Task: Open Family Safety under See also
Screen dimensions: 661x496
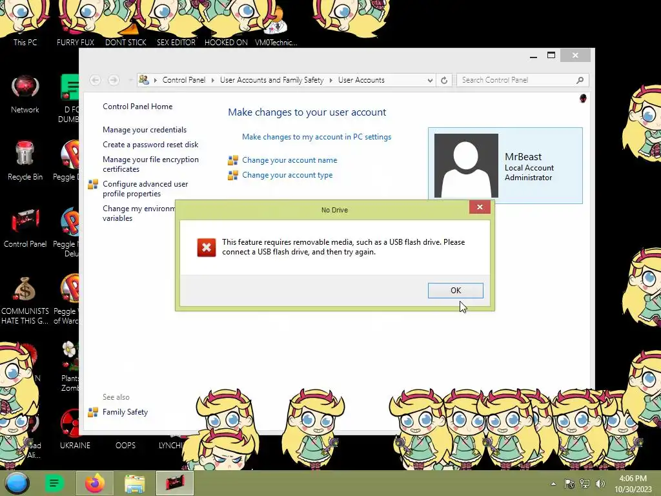Action: pos(125,412)
